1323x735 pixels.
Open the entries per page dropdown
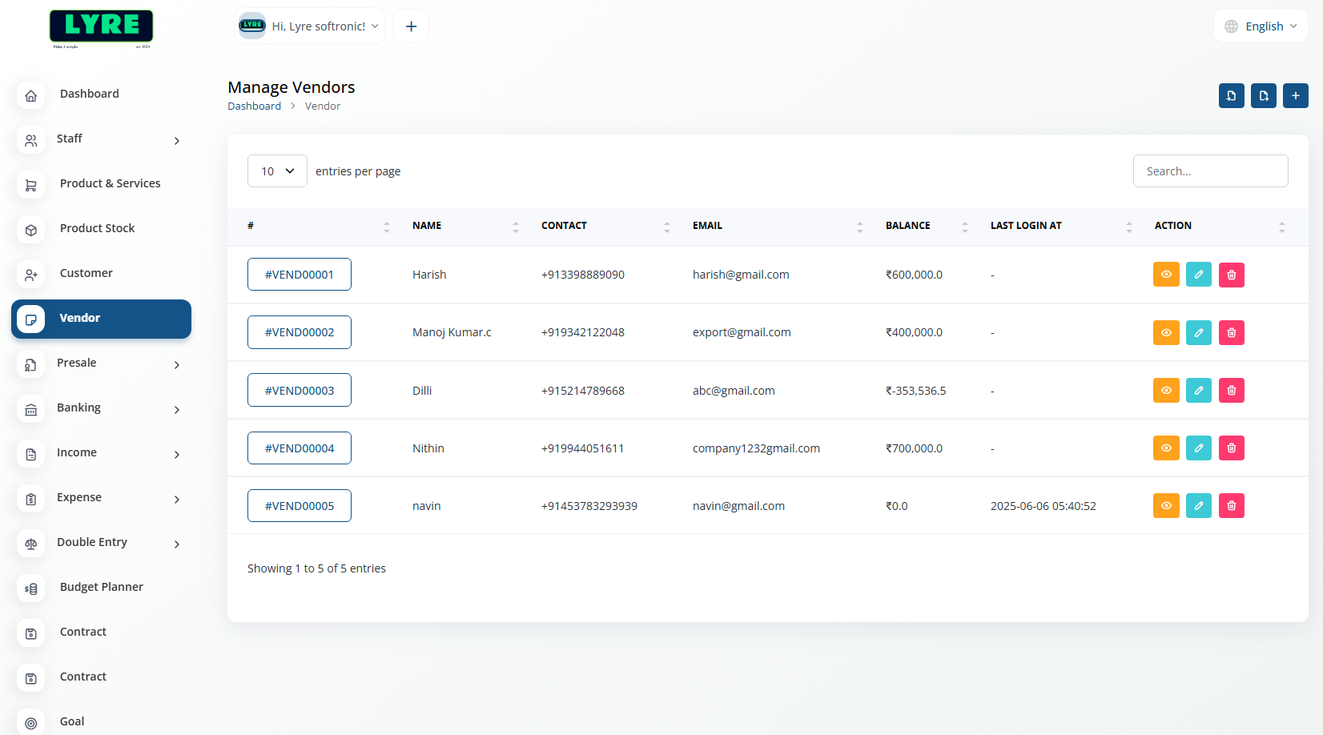pos(277,171)
